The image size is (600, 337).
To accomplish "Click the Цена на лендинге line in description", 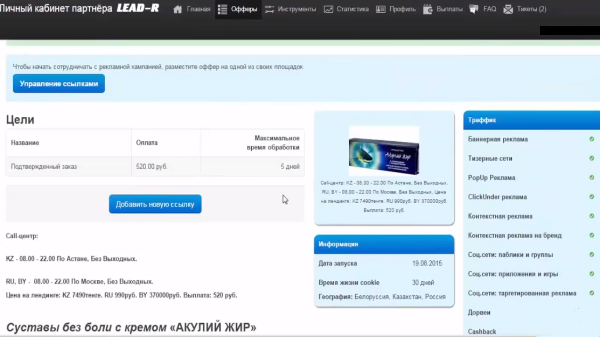I will tap(122, 295).
